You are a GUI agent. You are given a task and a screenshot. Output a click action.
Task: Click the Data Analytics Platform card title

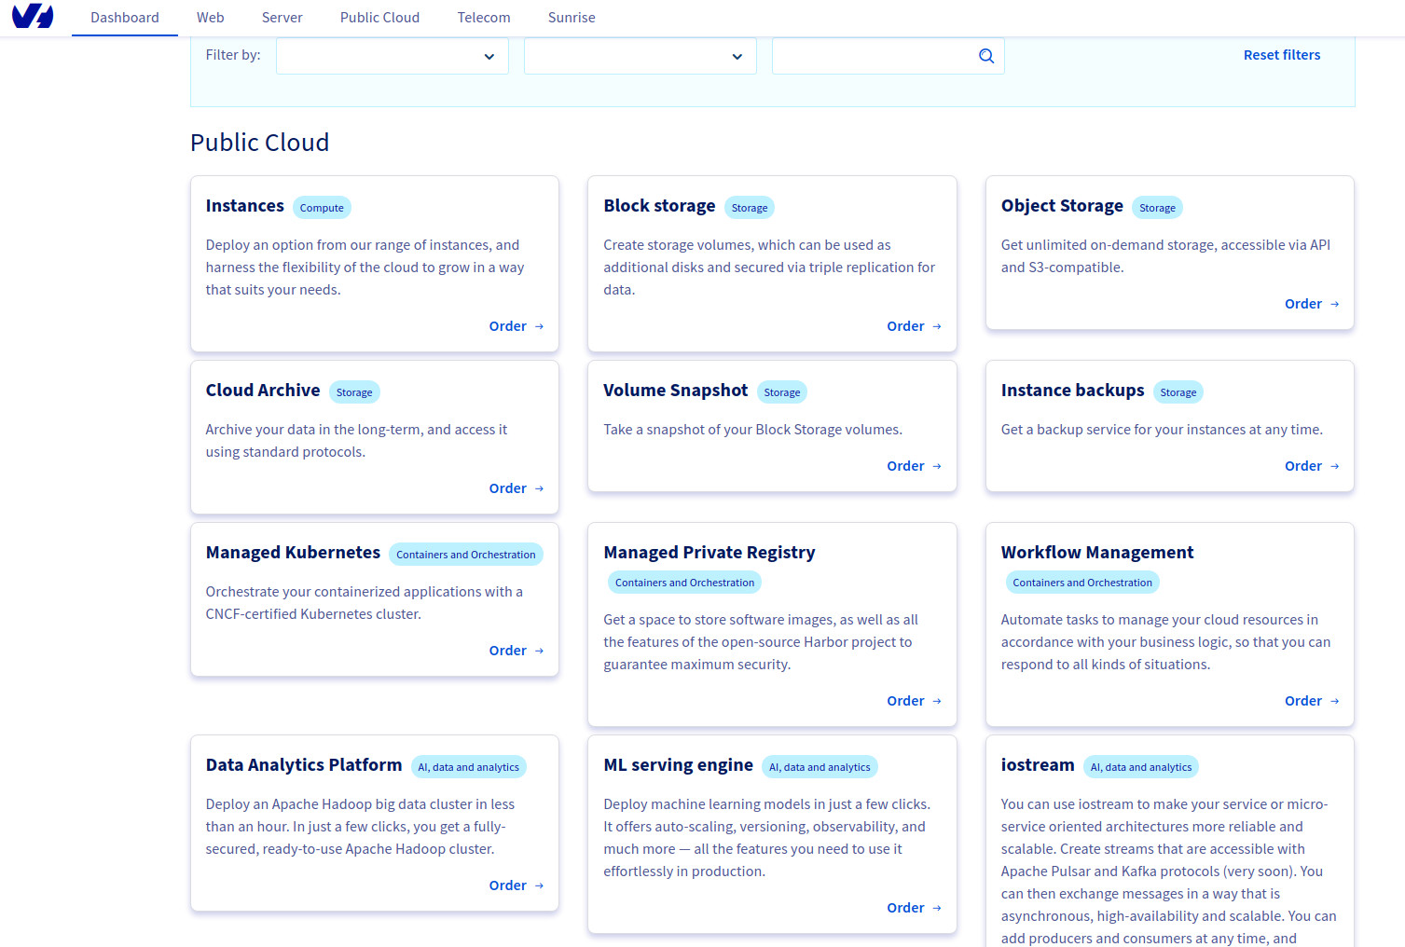click(304, 765)
